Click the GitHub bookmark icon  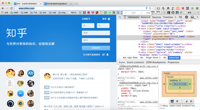(x=173, y=12)
